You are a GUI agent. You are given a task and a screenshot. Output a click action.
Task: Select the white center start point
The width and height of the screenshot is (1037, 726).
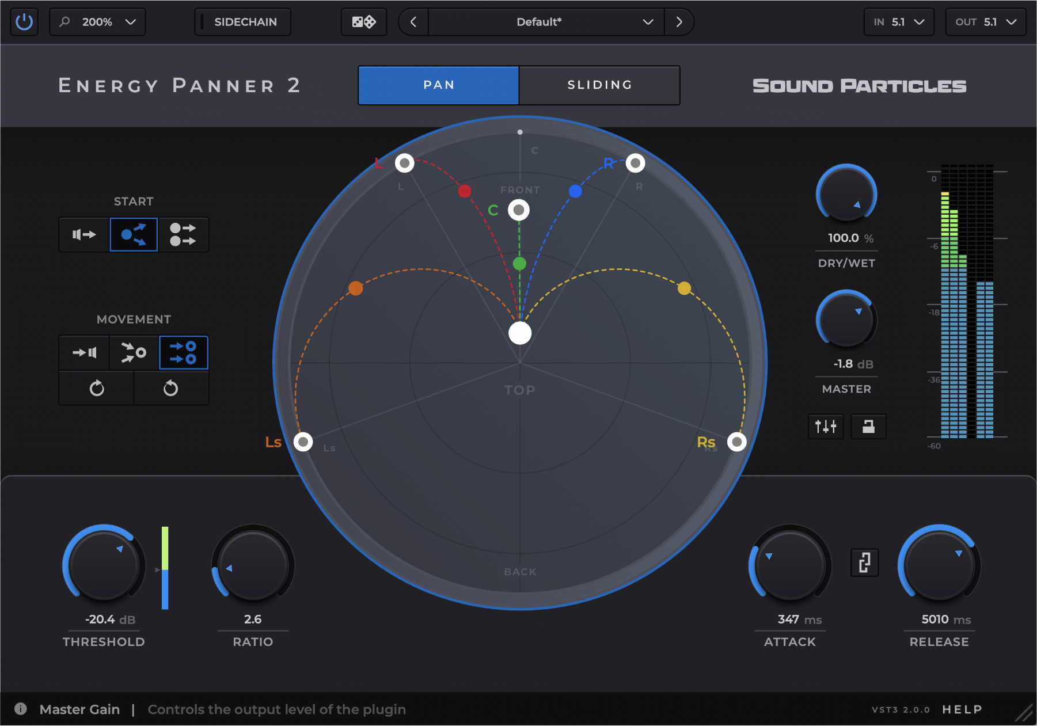[x=520, y=333]
